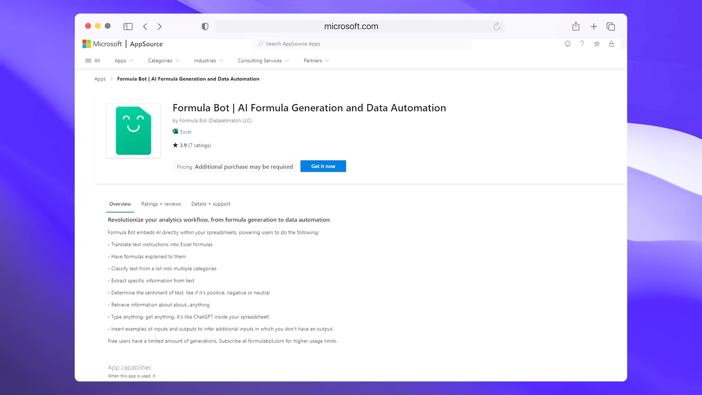Click the Excel product icon
This screenshot has width=702, height=395.
(x=176, y=131)
